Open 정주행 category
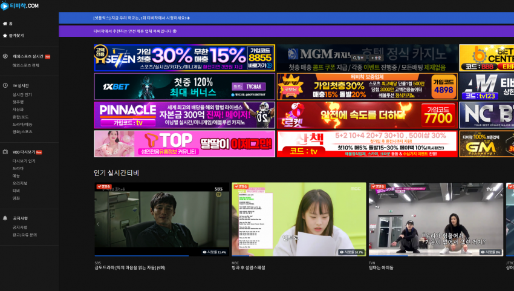 click(18, 102)
